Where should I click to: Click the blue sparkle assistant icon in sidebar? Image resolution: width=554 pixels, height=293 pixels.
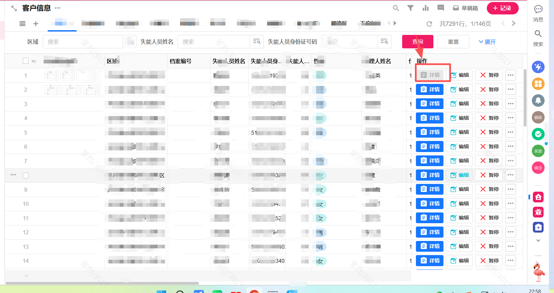coord(538,67)
